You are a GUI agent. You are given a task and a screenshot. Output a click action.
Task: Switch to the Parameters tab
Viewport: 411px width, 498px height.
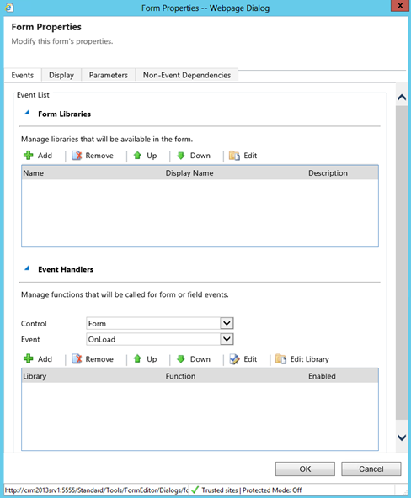tap(109, 75)
